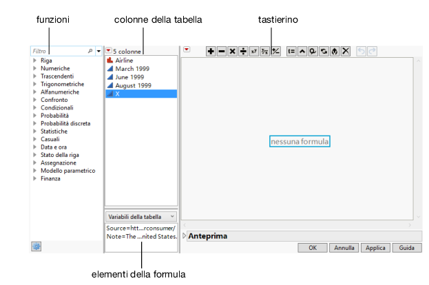
Task: Click the magnifier icon in Filtro field
Action: point(90,51)
